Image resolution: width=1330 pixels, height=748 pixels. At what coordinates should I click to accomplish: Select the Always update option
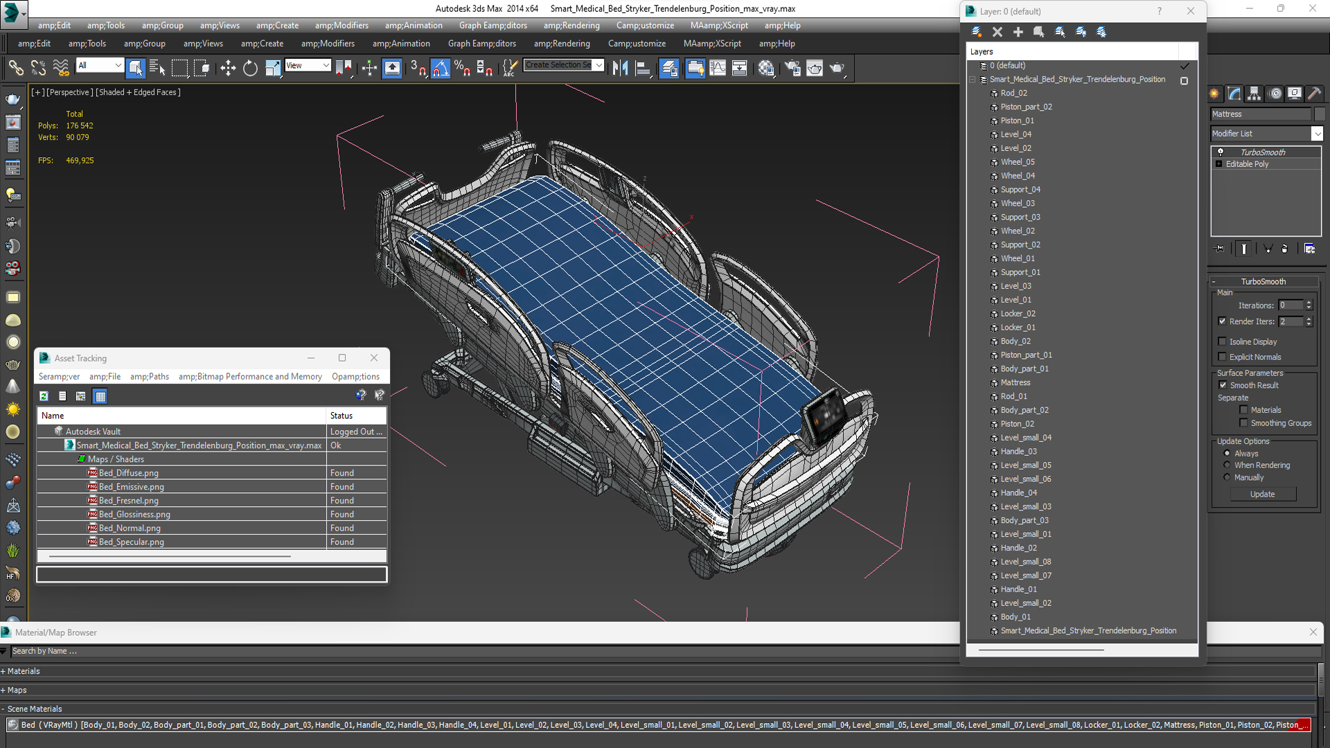[x=1227, y=453]
